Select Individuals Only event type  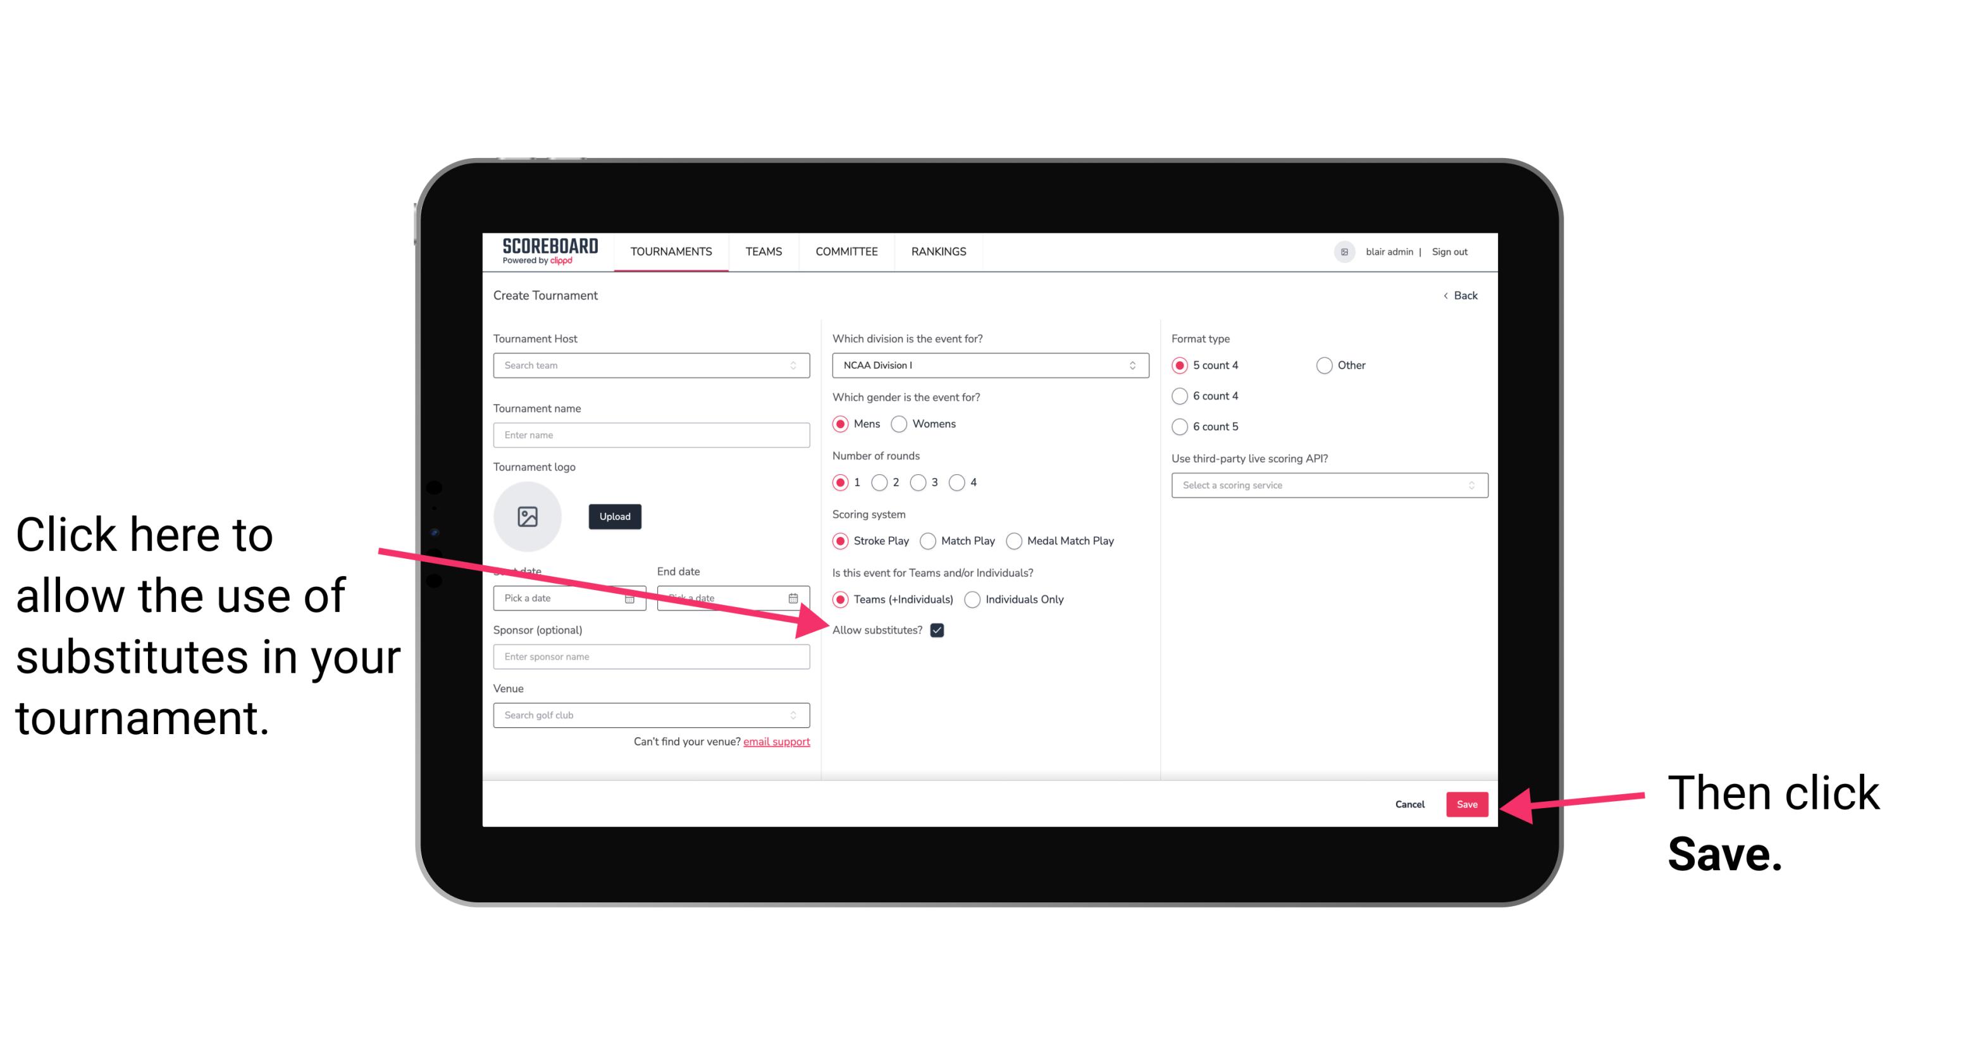[972, 600]
